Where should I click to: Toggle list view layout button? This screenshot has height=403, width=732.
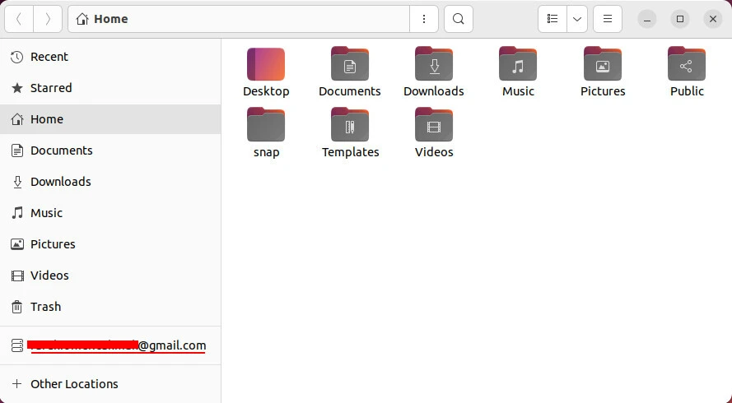(x=552, y=19)
